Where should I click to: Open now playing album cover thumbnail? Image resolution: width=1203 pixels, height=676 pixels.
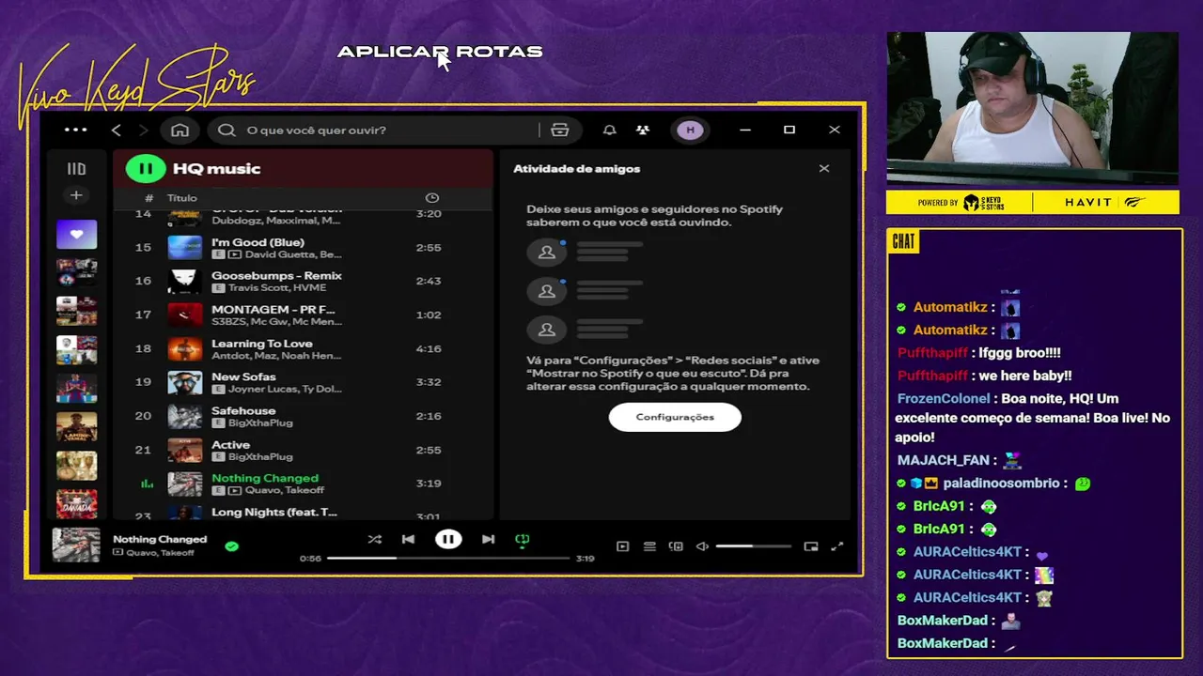[x=75, y=545]
